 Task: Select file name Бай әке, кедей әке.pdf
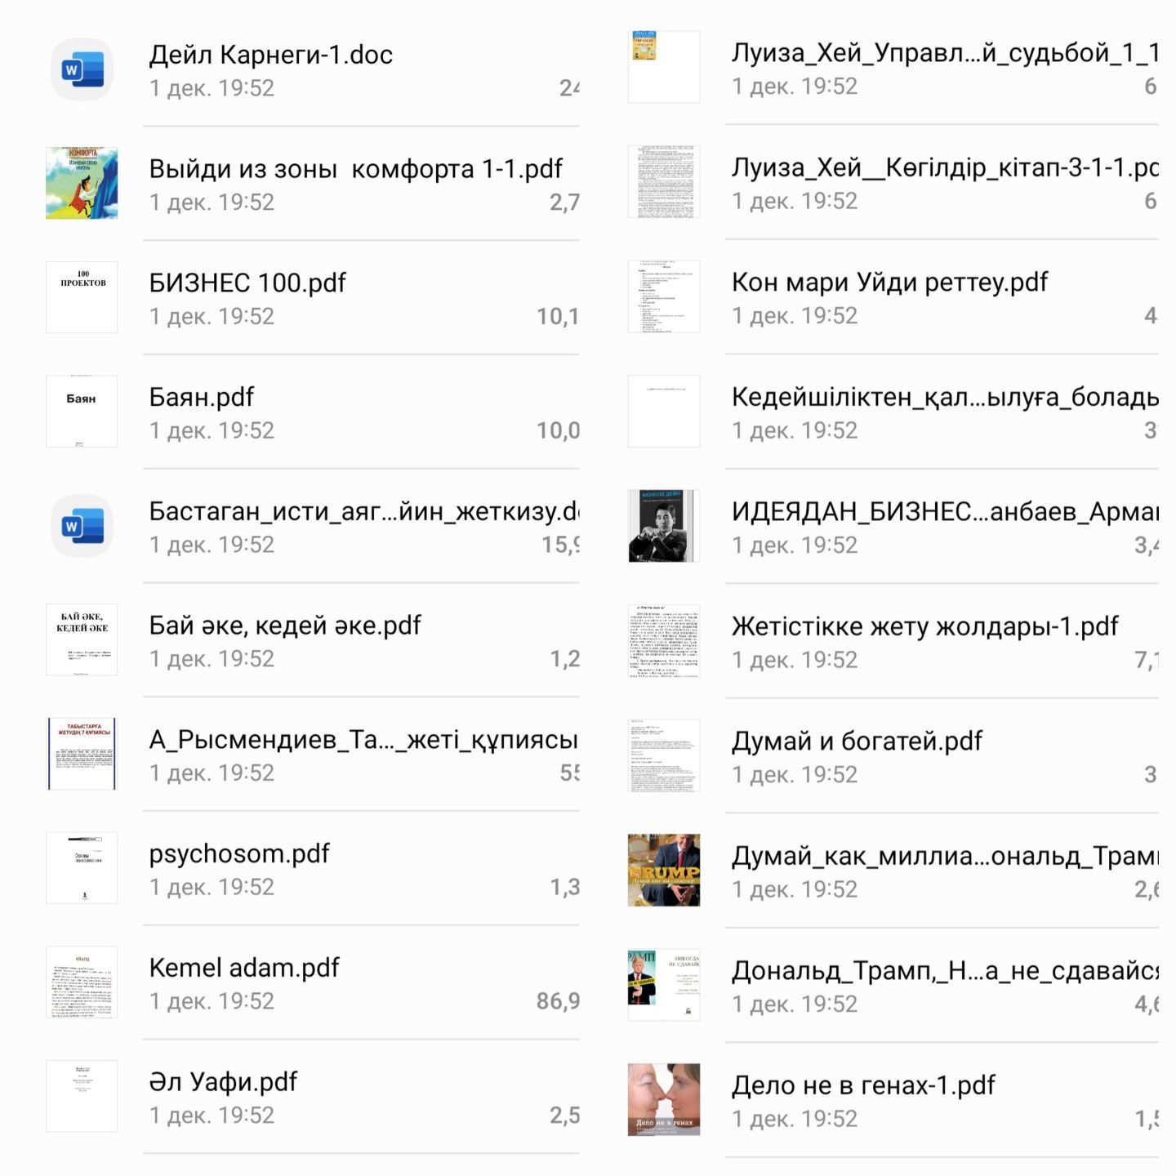pos(284,626)
